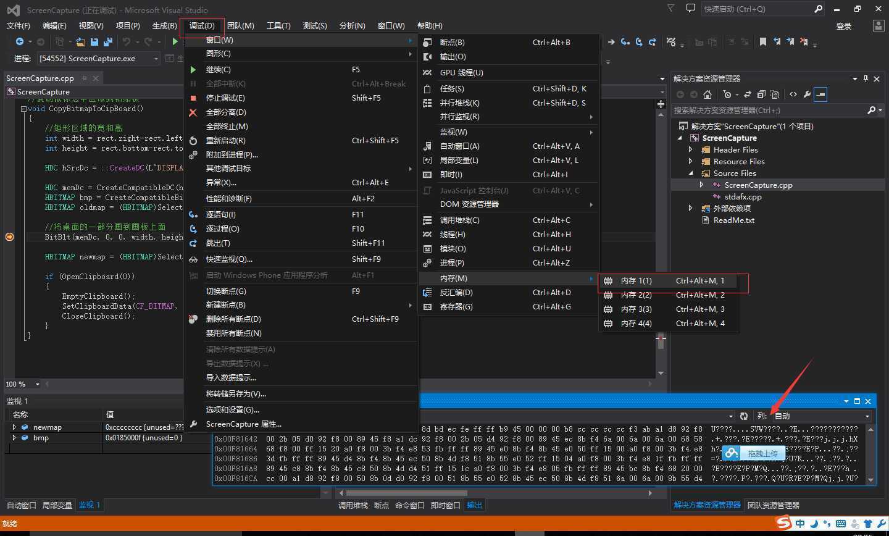
Task: Click the step over toolbar icon
Action: pyautogui.click(x=639, y=42)
